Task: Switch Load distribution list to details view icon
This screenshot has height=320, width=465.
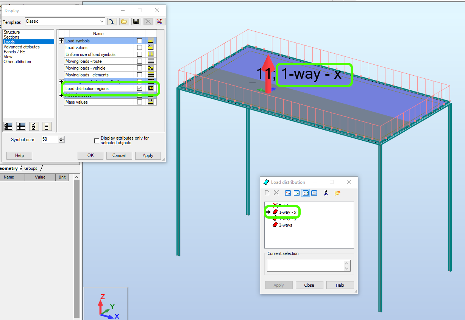Action: click(314, 193)
